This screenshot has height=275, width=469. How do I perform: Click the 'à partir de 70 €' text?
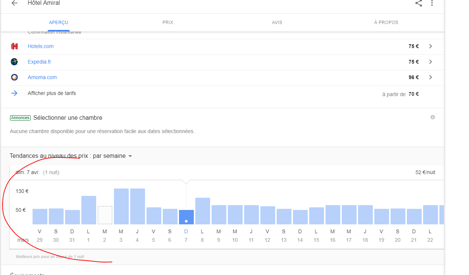pyautogui.click(x=401, y=94)
